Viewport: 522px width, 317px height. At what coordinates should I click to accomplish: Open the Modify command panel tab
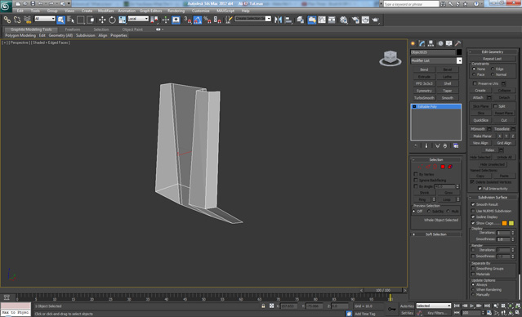[422, 43]
